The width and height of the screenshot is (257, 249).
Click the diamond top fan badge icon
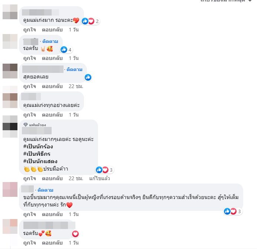tap(26, 125)
